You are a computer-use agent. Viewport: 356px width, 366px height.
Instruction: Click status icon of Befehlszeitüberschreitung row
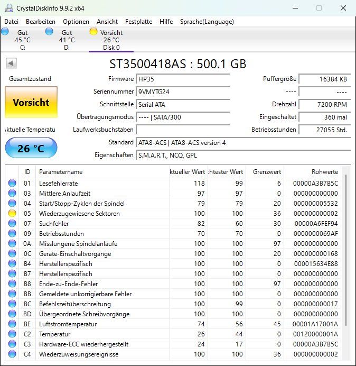12,304
